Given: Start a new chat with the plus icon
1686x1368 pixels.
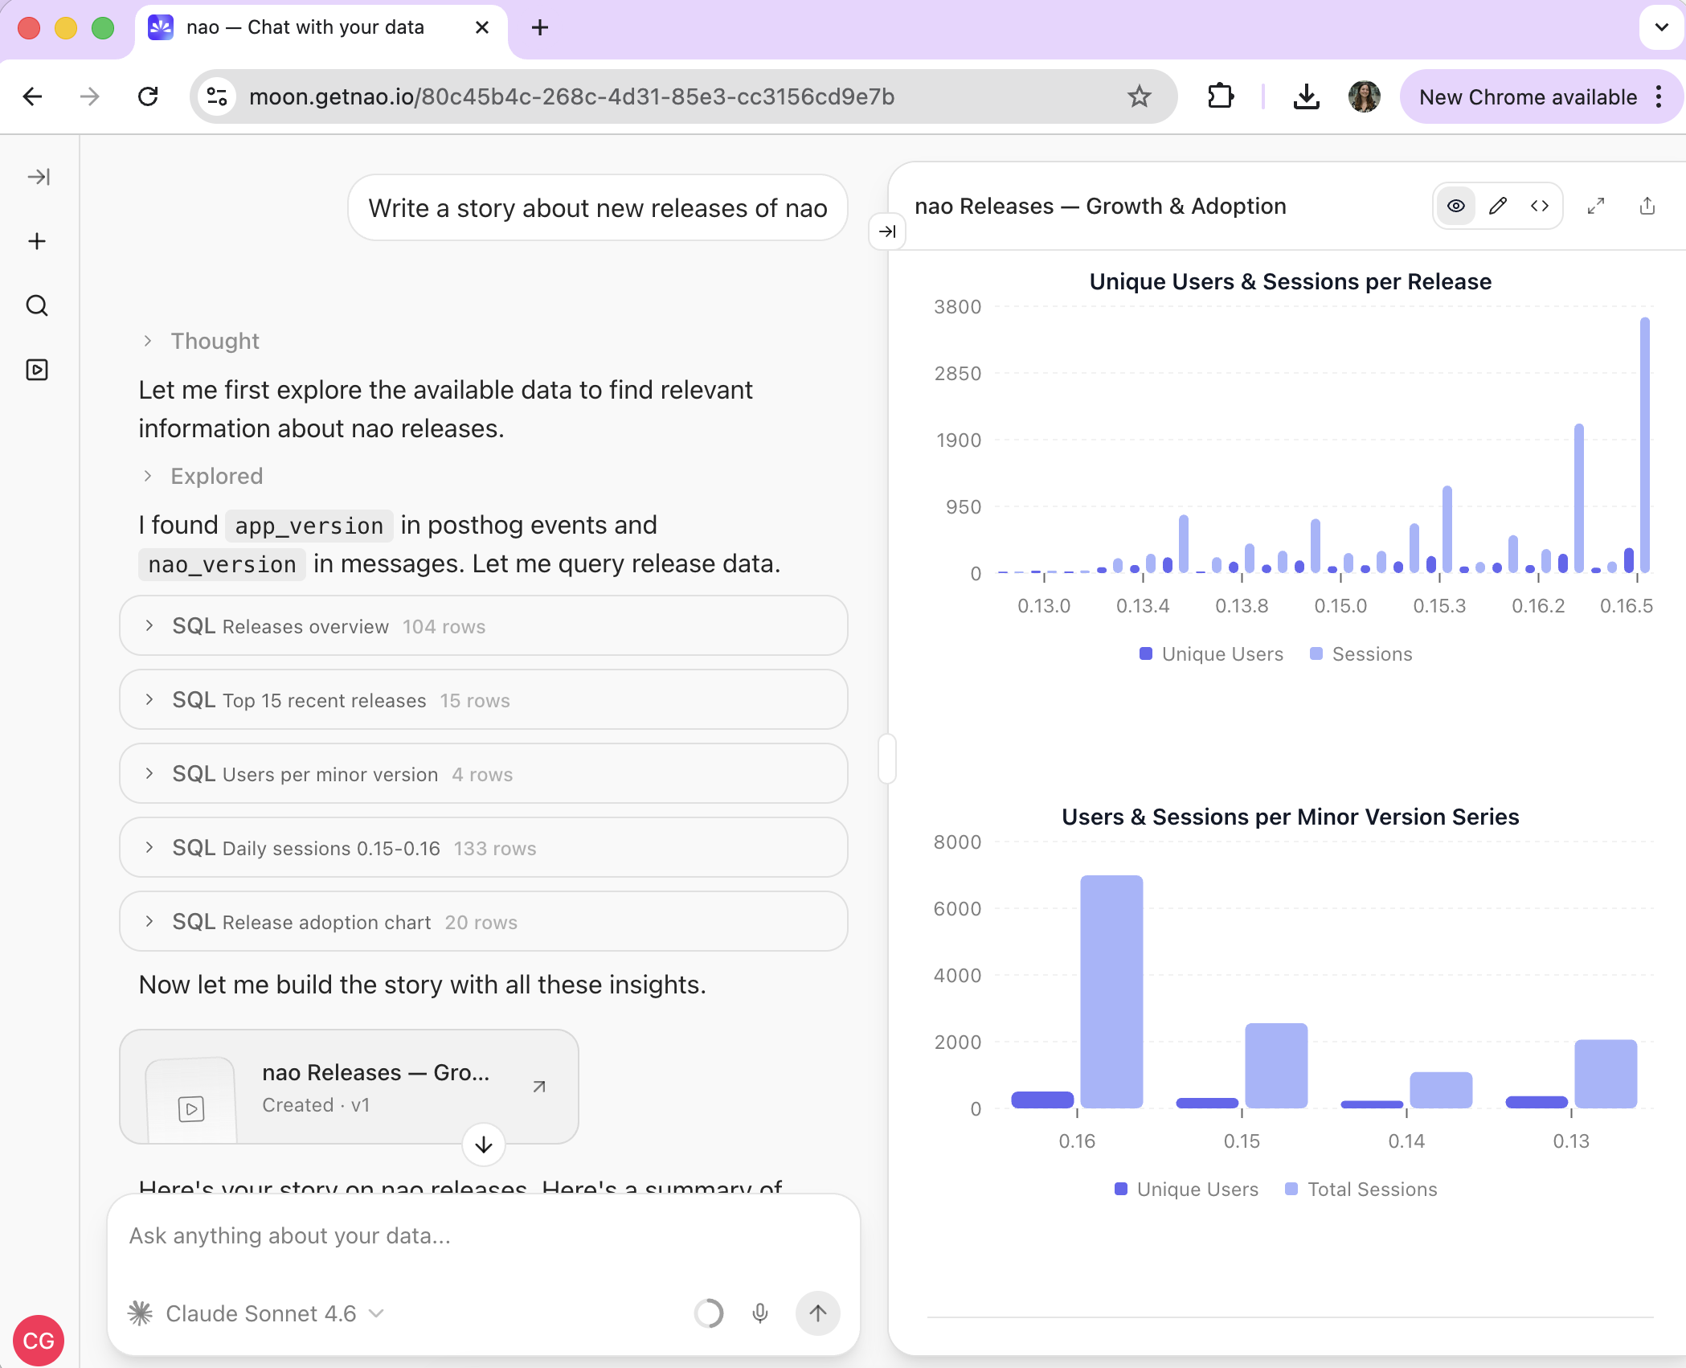Looking at the screenshot, I should pyautogui.click(x=37, y=241).
